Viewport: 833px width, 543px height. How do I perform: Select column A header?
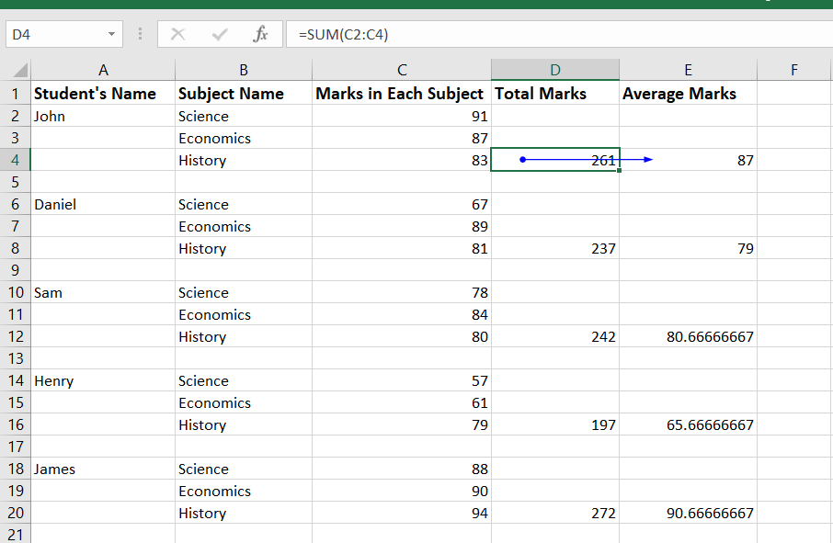coord(103,70)
